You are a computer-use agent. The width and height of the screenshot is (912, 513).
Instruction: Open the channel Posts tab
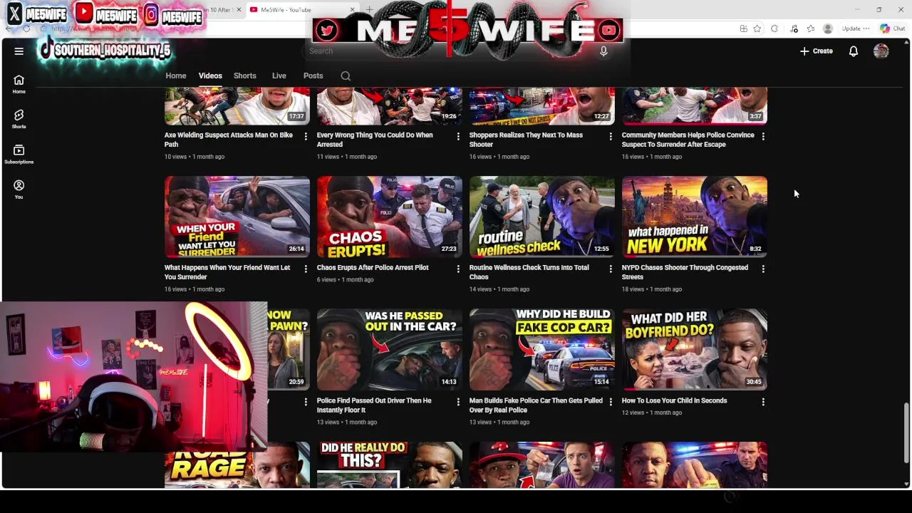[x=313, y=76]
